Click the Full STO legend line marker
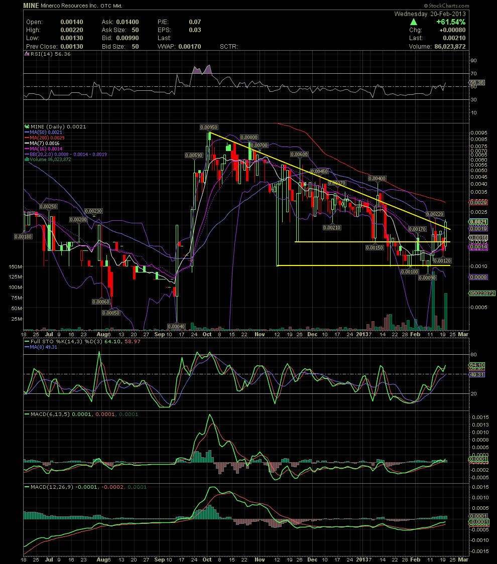The width and height of the screenshot is (497, 564). tap(27, 341)
